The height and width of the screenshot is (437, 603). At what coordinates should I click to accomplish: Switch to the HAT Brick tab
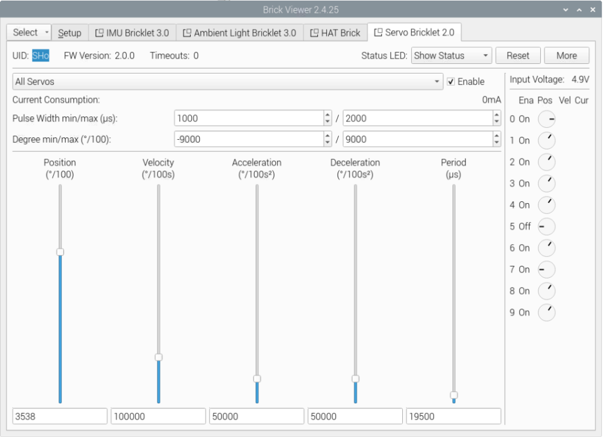336,33
